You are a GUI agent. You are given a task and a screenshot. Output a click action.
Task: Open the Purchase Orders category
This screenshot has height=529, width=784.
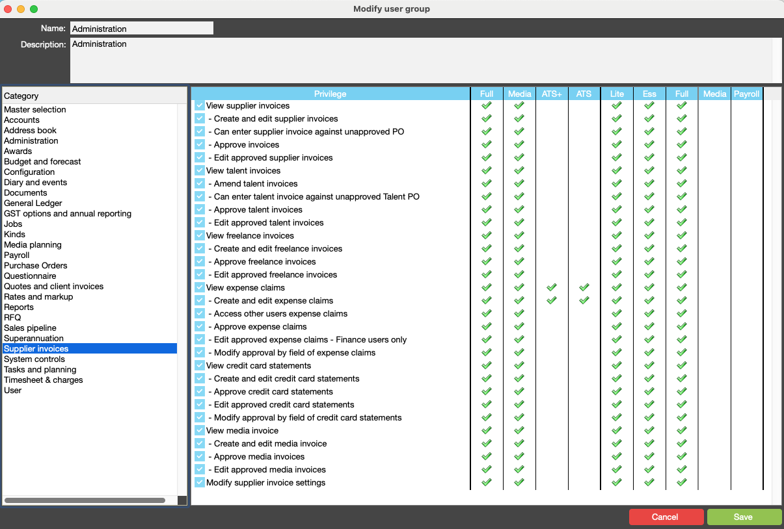pyautogui.click(x=90, y=265)
